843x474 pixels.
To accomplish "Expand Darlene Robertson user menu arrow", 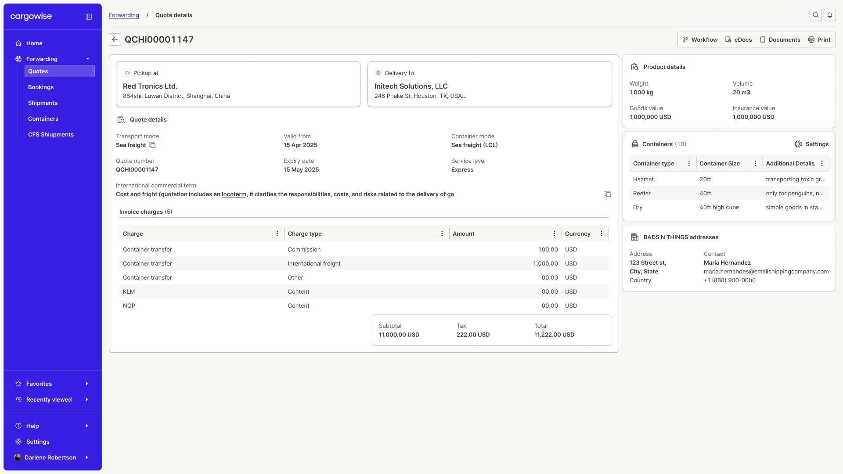I will tap(87, 457).
